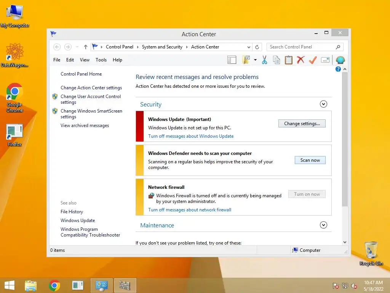Open File History link
Image resolution: width=390 pixels, height=293 pixels.
coord(72,211)
